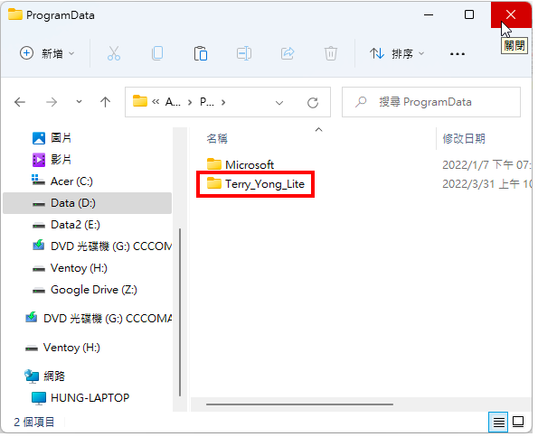Switch to large thumbnails view layout
The width and height of the screenshot is (538, 446).
click(x=518, y=422)
